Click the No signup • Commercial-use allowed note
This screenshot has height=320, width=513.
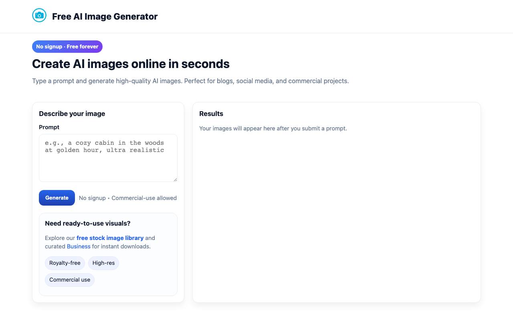128,198
